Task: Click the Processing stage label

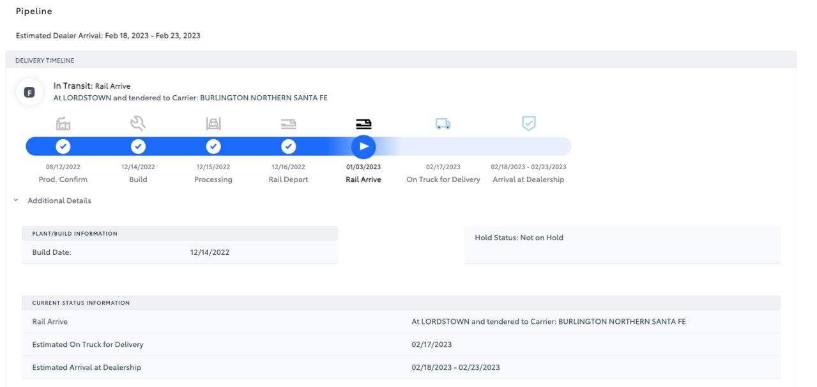Action: tap(213, 179)
